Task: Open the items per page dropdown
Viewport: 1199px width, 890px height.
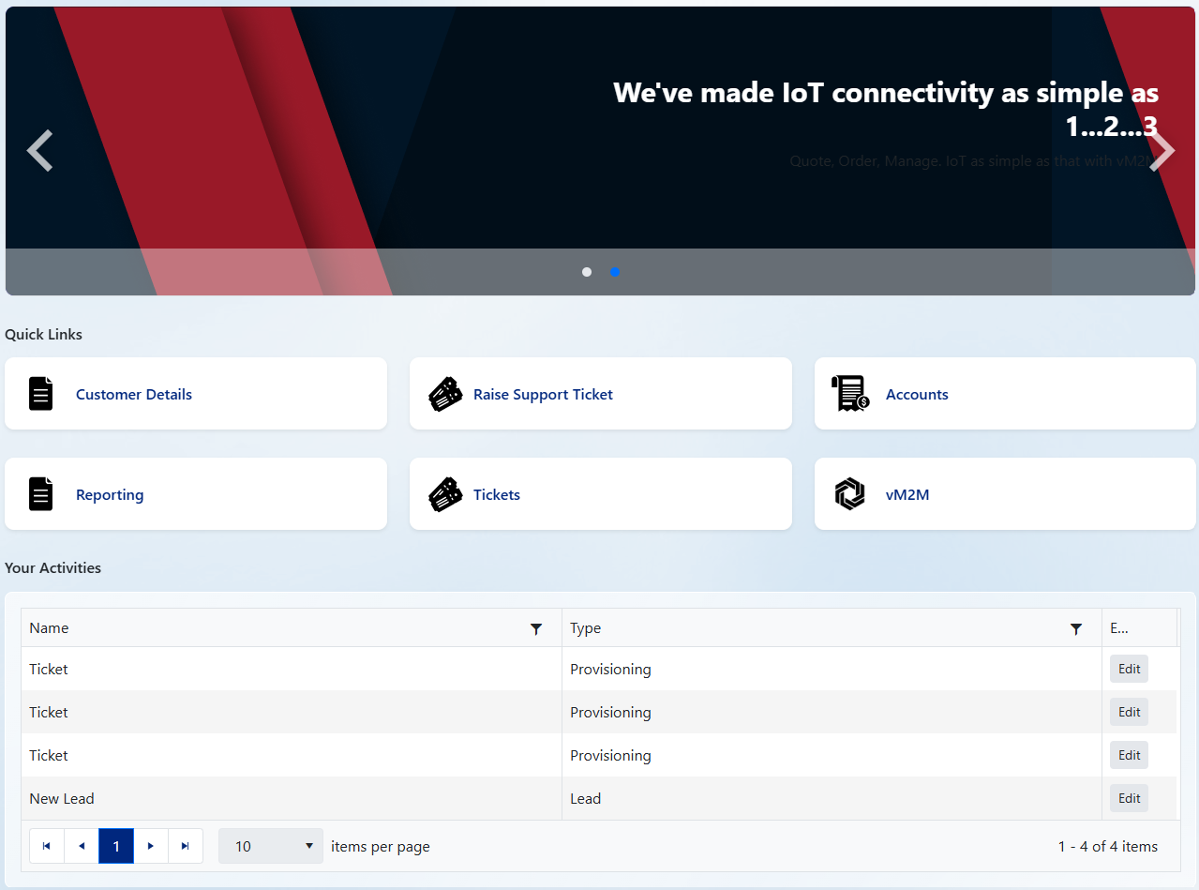Action: point(270,845)
